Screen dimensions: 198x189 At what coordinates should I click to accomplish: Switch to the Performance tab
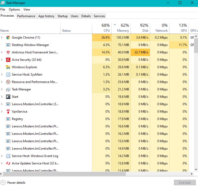[26, 16]
